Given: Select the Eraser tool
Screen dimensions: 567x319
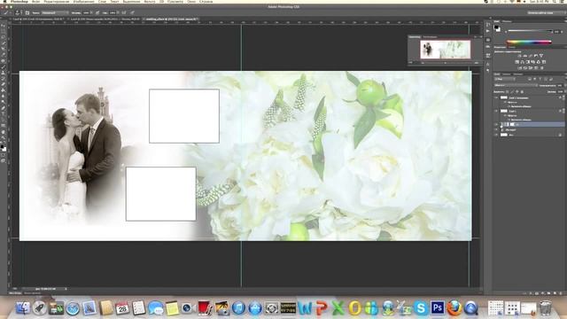Looking at the screenshot, I should 4,84.
